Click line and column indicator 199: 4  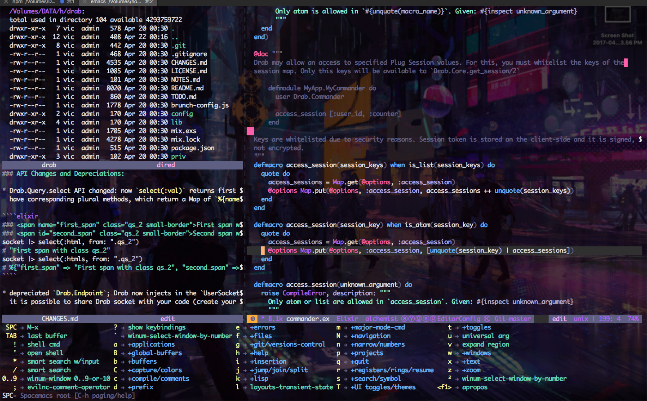[x=610, y=319]
